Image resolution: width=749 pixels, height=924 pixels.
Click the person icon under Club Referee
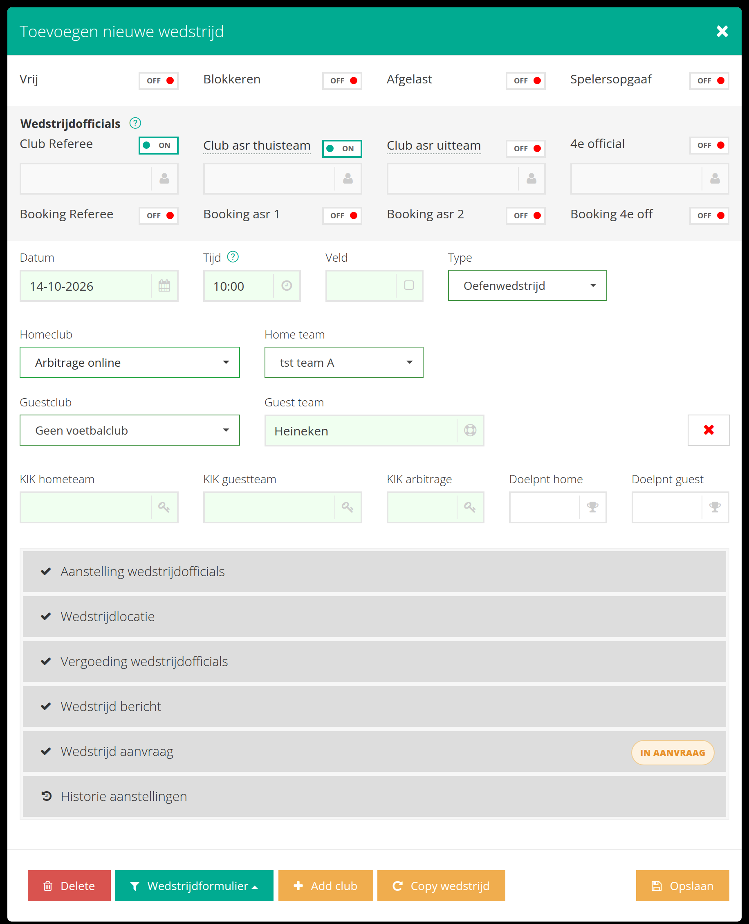(164, 179)
